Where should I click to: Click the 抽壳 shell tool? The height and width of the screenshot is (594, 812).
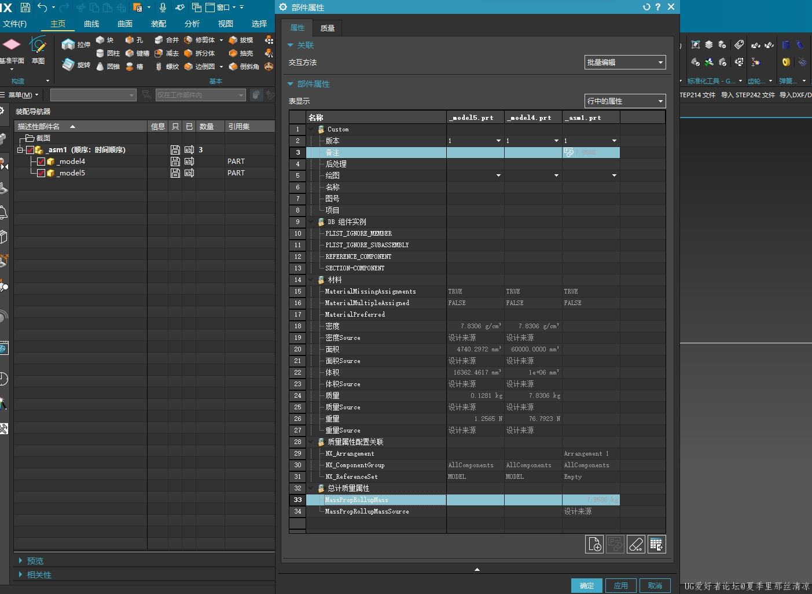[x=241, y=53]
